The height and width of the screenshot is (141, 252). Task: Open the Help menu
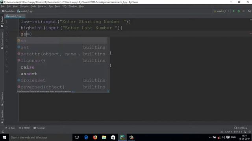coord(82,6)
